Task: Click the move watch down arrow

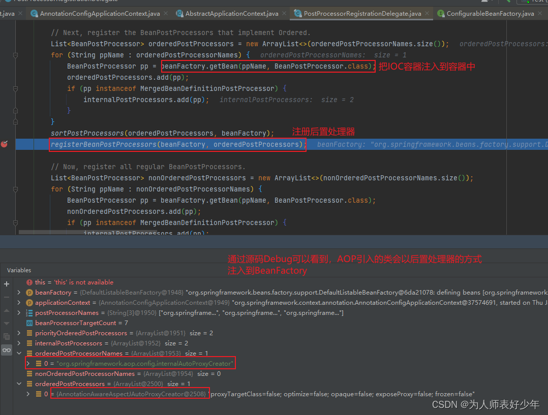Action: pos(6,323)
